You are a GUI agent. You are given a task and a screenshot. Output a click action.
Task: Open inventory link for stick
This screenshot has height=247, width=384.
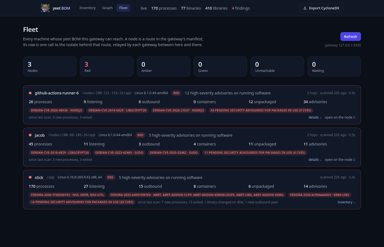pyautogui.click(x=346, y=202)
